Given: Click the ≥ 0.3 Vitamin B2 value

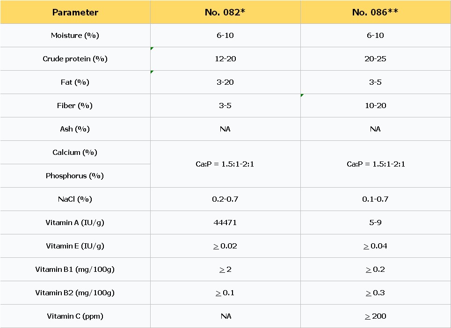Looking at the screenshot, I should coord(375,293).
